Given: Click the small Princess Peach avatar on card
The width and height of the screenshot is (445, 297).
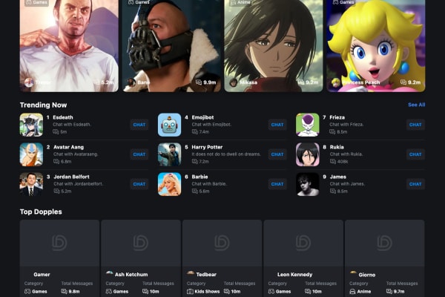Looking at the screenshot, I should [336, 82].
